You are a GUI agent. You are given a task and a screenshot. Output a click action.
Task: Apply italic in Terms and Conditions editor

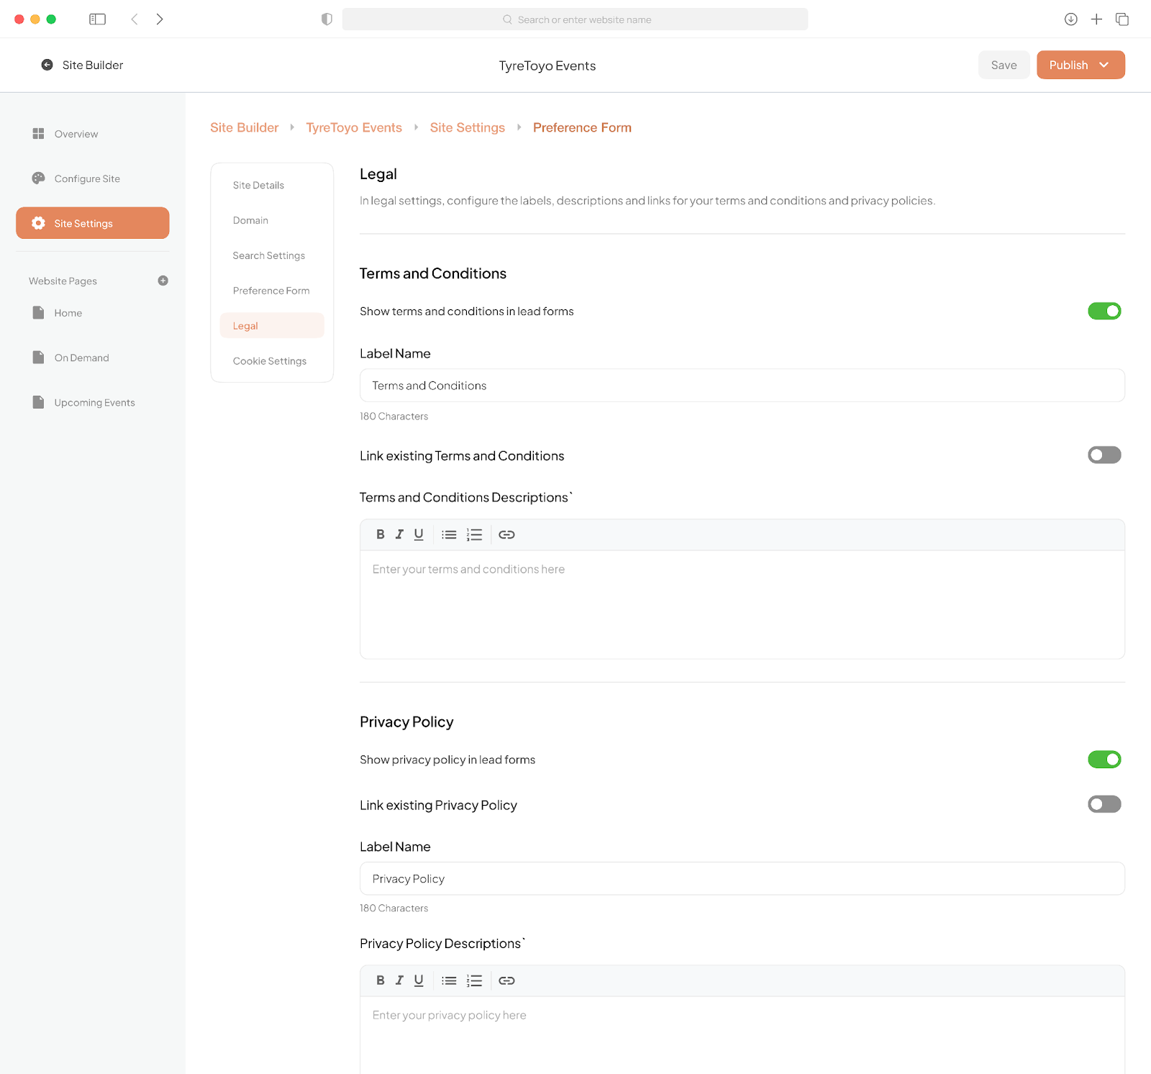pyautogui.click(x=399, y=534)
